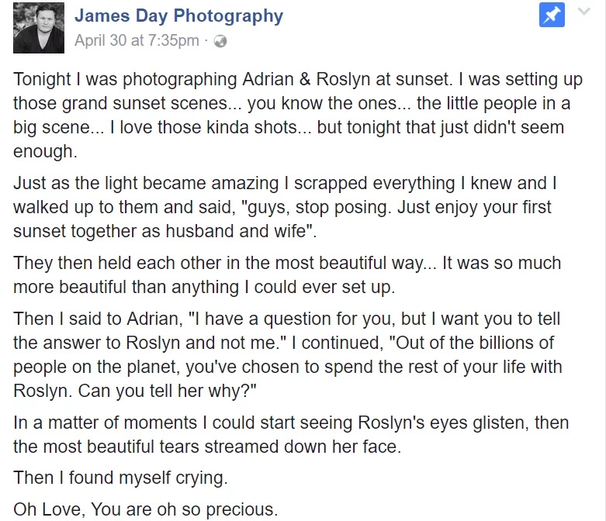Click the line 'Oh Love, You are oh so precious.'

146,509
